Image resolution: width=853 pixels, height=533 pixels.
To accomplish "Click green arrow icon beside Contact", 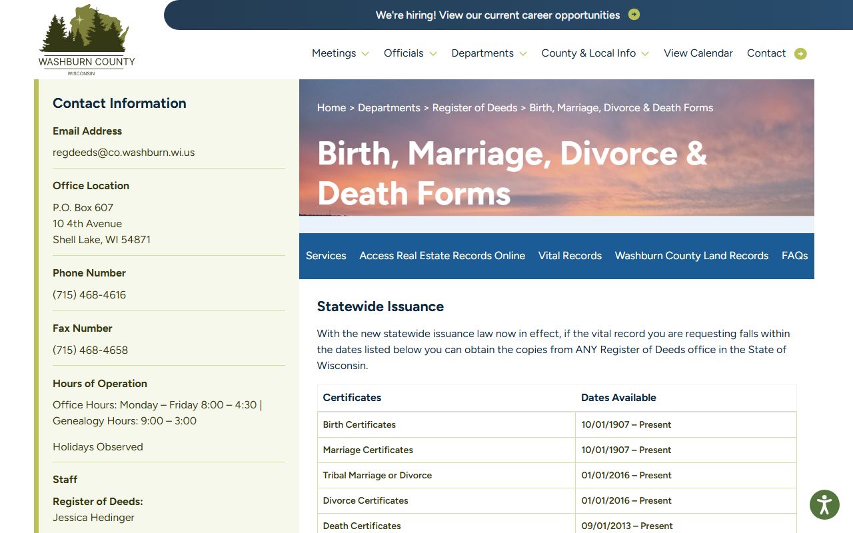I will pyautogui.click(x=800, y=54).
